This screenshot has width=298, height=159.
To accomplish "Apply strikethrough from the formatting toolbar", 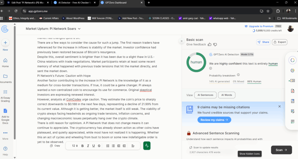I will [99, 146].
